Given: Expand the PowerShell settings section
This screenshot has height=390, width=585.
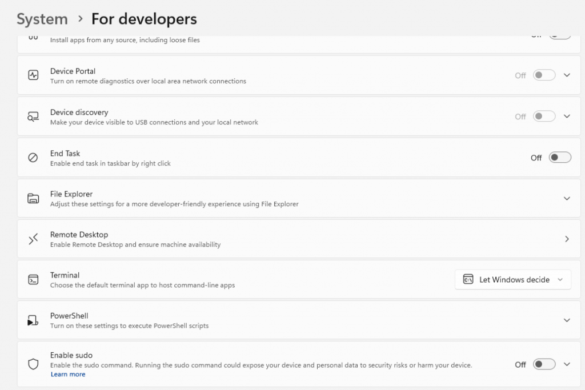Looking at the screenshot, I should (567, 320).
